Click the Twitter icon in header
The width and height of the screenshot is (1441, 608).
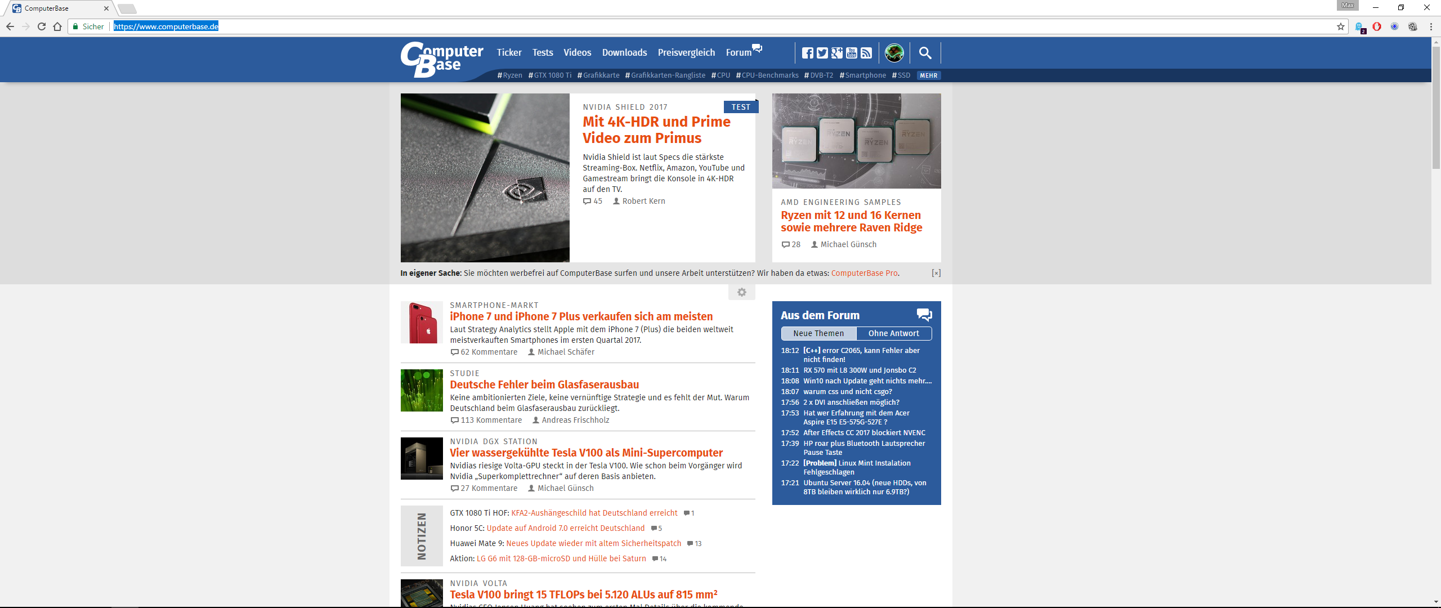point(822,53)
